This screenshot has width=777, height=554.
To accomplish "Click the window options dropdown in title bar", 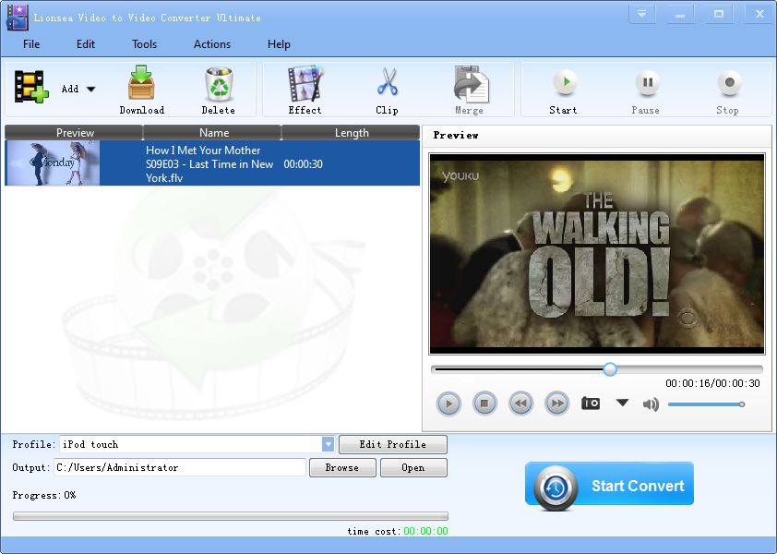I will [641, 14].
